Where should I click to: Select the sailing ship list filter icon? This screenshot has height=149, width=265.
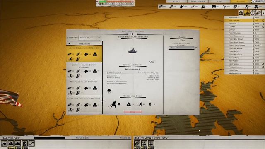(241, 13)
